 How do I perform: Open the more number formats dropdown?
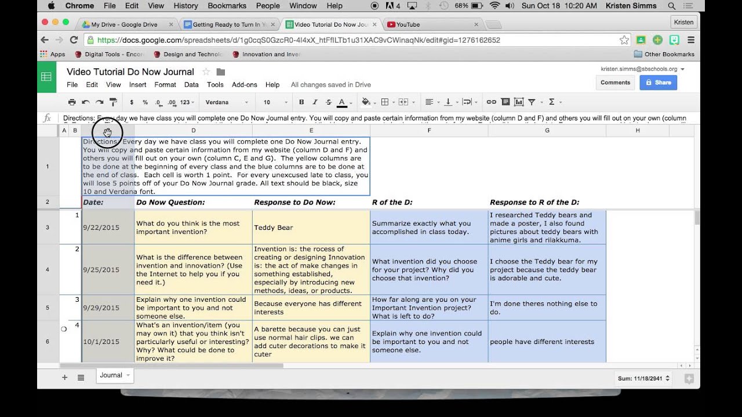[x=187, y=102]
